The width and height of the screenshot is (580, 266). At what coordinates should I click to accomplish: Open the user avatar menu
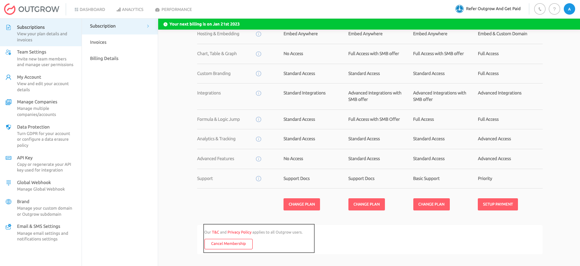[569, 9]
